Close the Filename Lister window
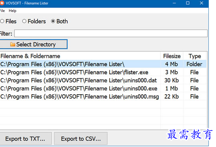 coord(201,3)
